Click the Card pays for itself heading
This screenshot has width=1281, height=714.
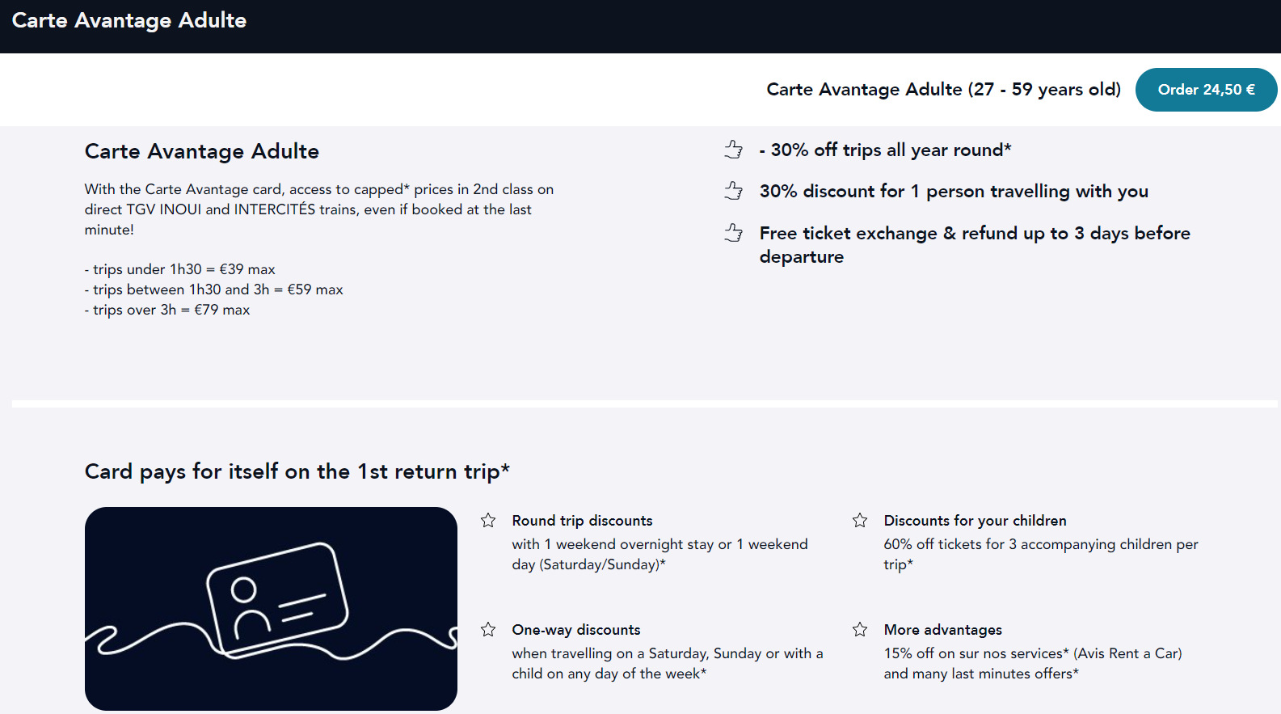click(297, 471)
